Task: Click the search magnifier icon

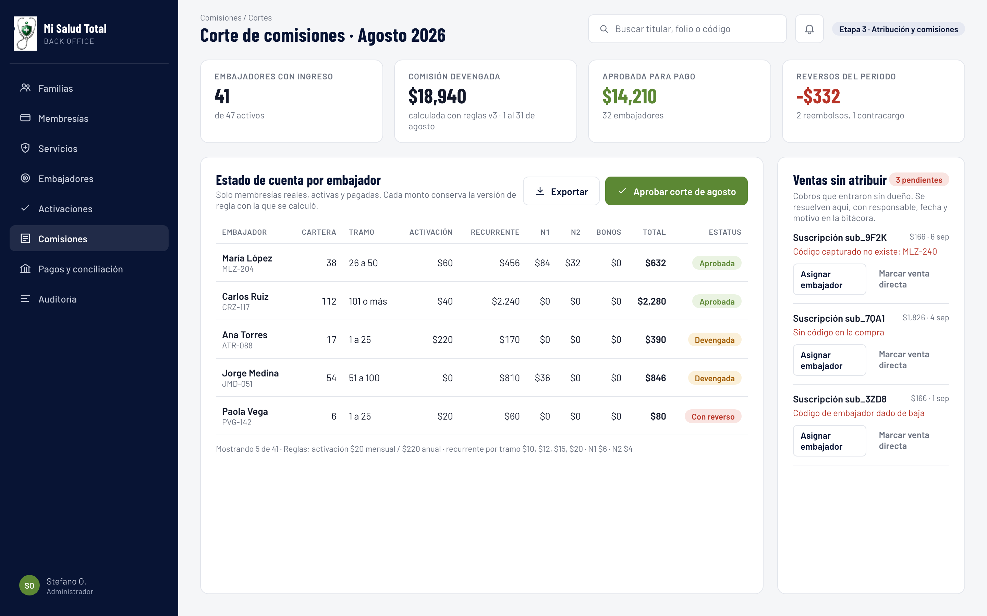Action: coord(604,29)
